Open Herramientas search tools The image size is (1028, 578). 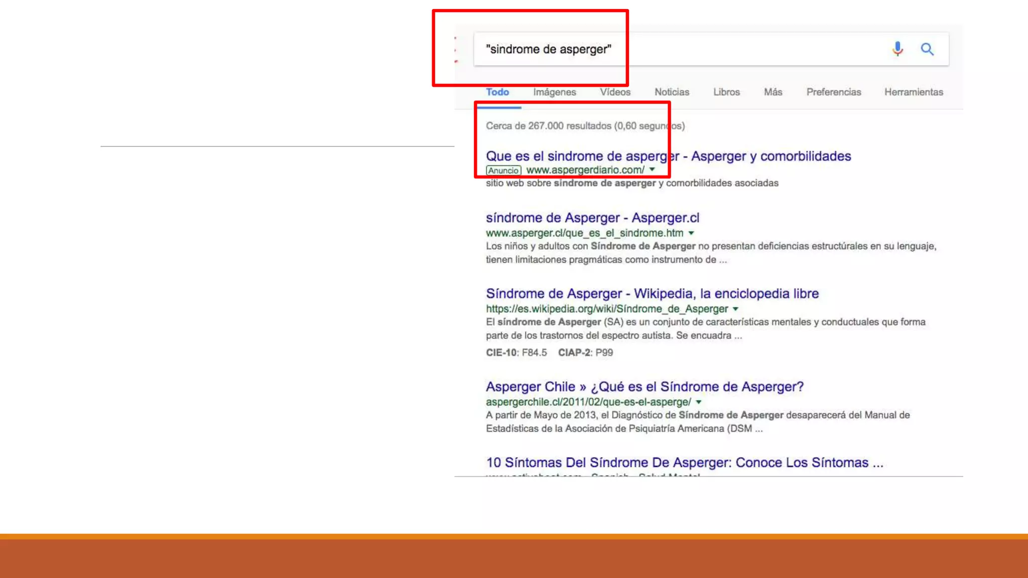(913, 92)
